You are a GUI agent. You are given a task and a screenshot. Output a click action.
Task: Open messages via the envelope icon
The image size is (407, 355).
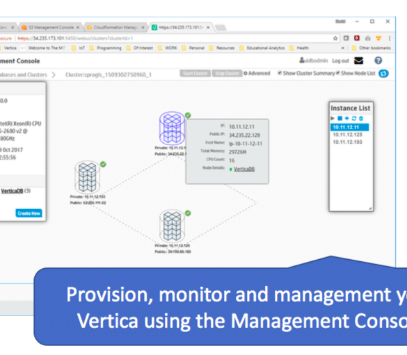(359, 60)
